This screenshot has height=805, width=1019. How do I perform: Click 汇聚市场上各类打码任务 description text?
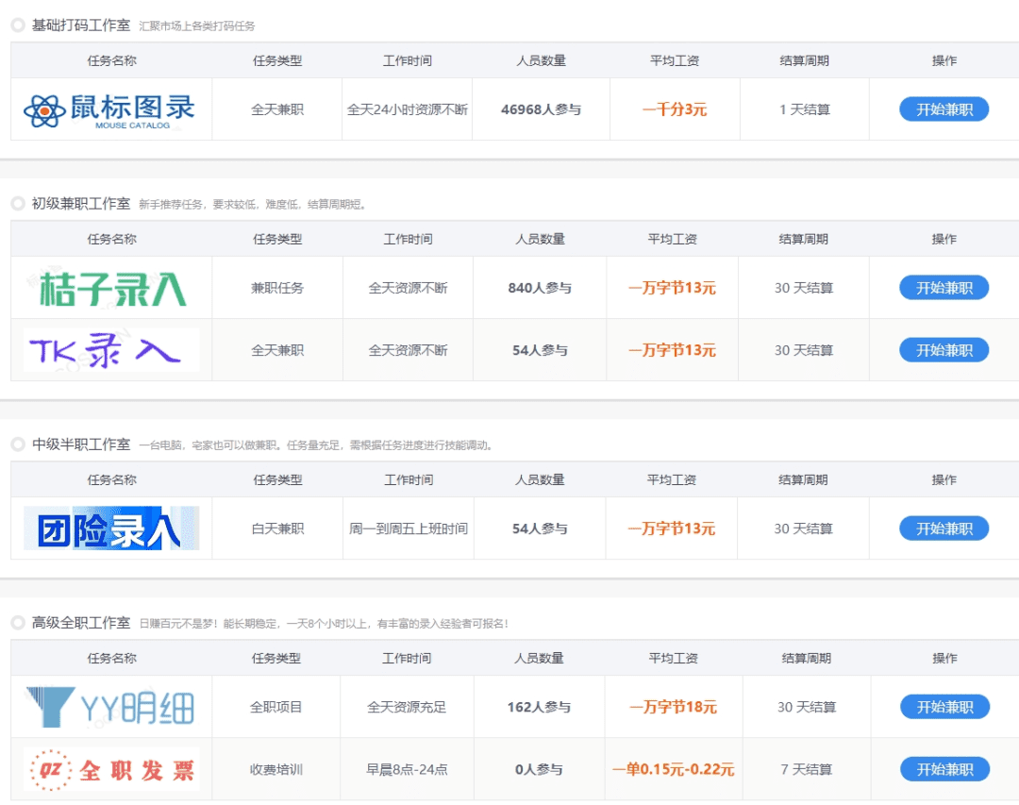(197, 26)
